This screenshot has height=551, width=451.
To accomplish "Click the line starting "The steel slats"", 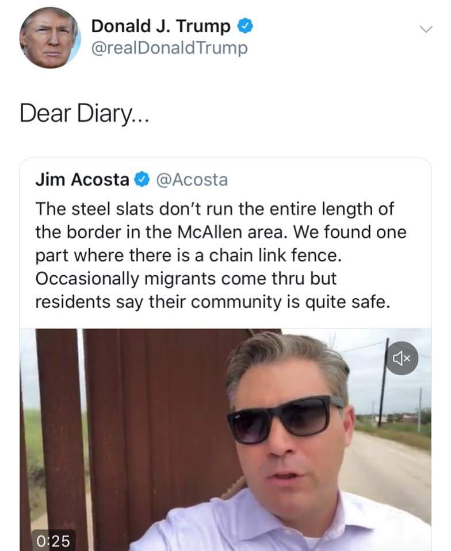I will 214,209.
